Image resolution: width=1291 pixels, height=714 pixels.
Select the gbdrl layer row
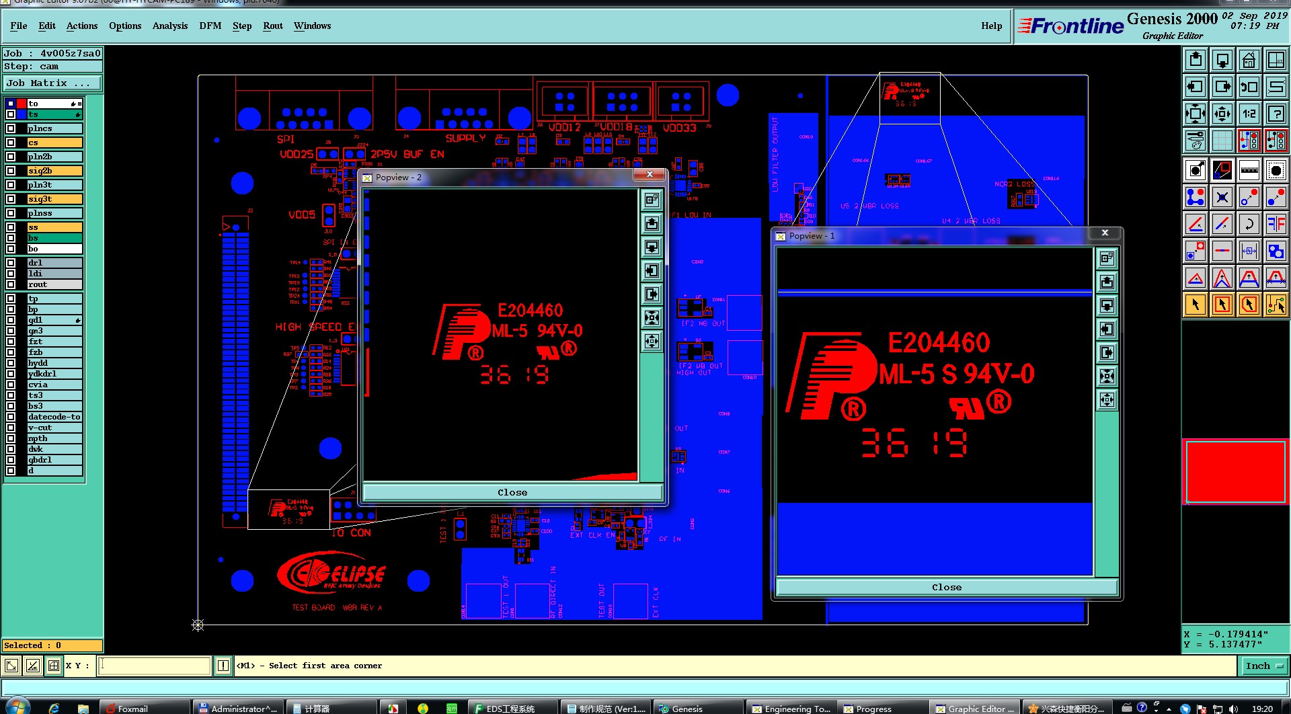tap(54, 460)
